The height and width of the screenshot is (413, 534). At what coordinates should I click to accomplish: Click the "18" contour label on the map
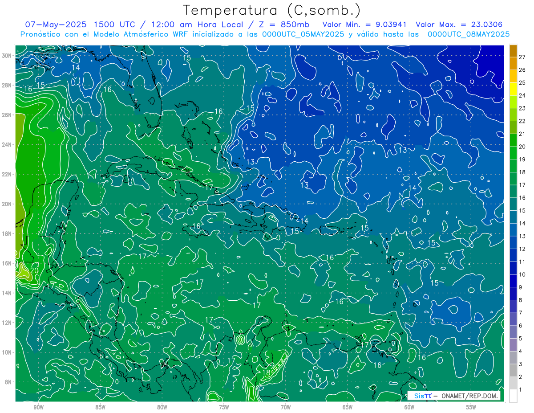tap(267, 372)
